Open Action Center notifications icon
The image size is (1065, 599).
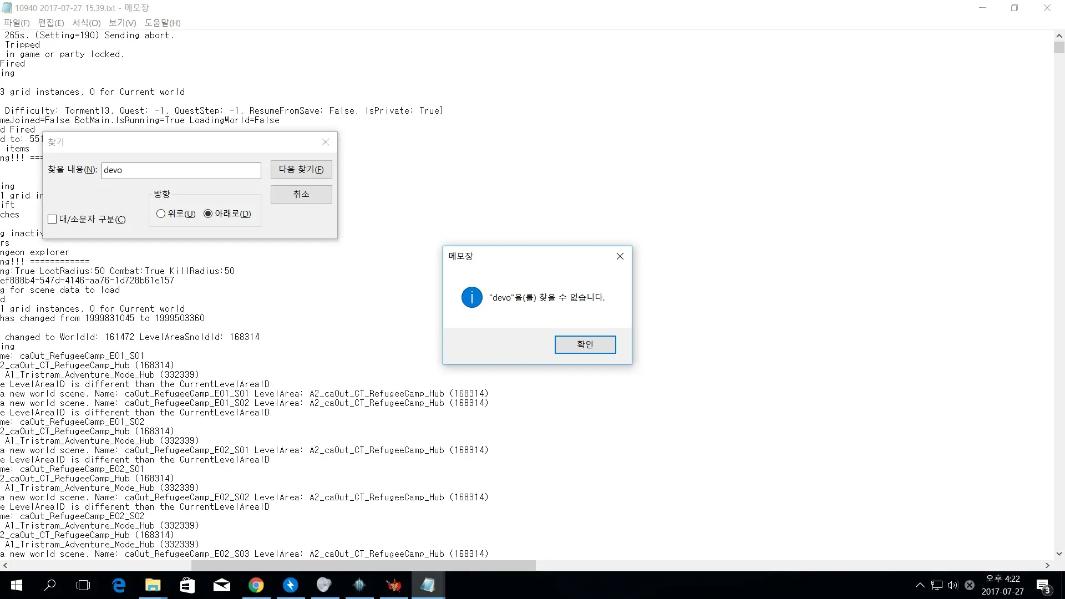click(x=1043, y=585)
